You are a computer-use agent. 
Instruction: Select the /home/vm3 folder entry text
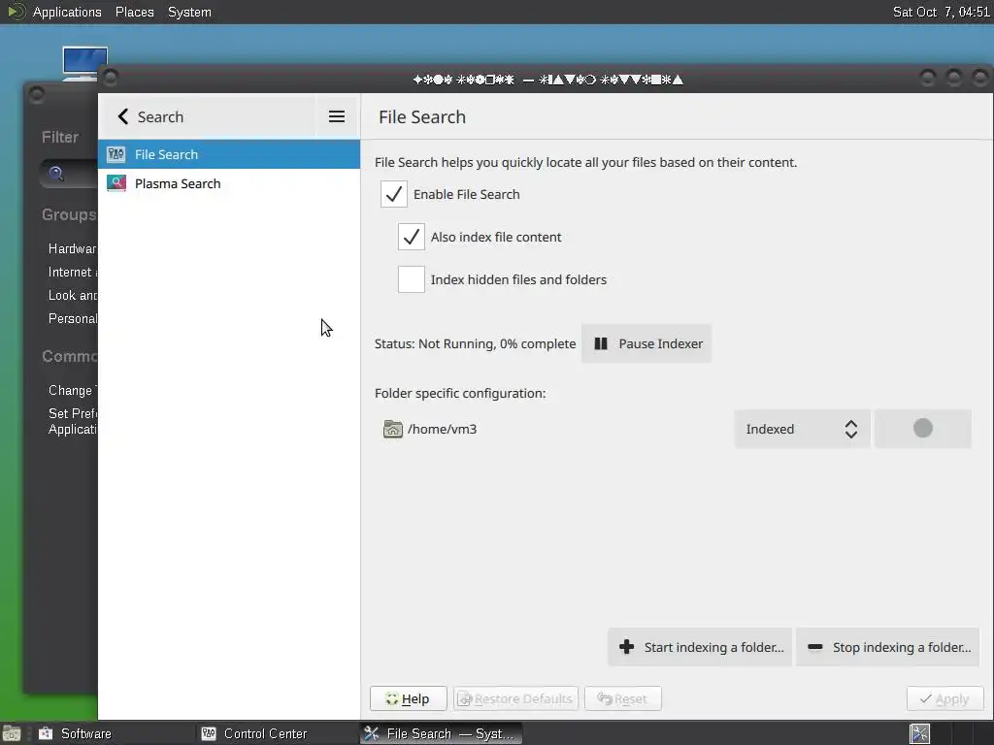(443, 429)
